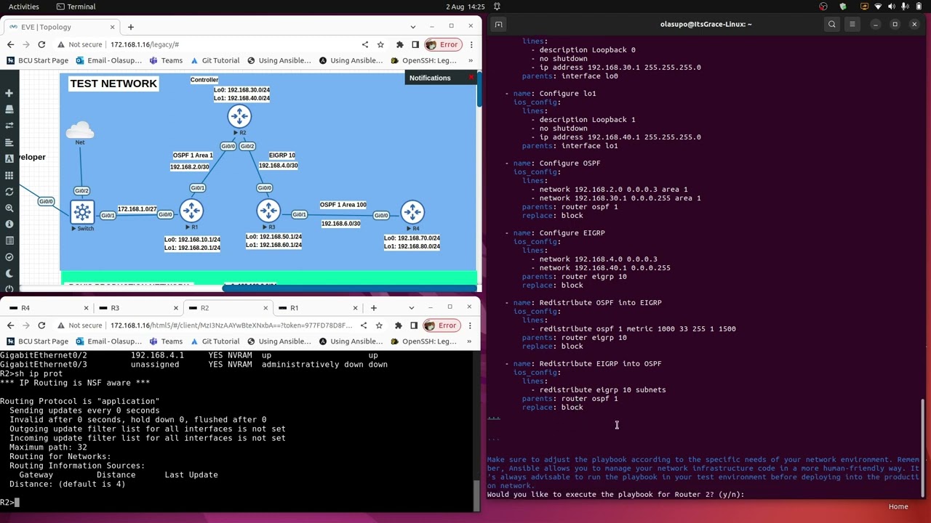Click the Net cloud node in topology
The width and height of the screenshot is (931, 523).
80,131
